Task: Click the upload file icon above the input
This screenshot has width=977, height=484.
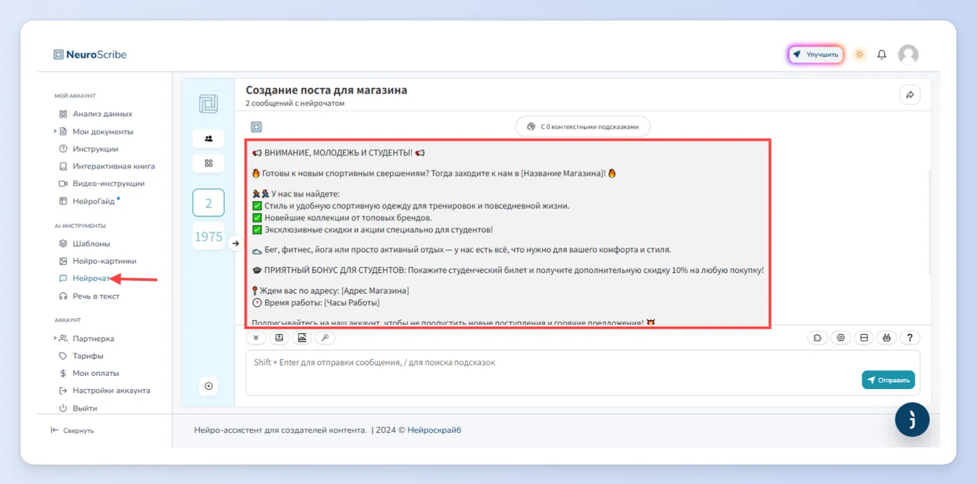Action: point(279,338)
